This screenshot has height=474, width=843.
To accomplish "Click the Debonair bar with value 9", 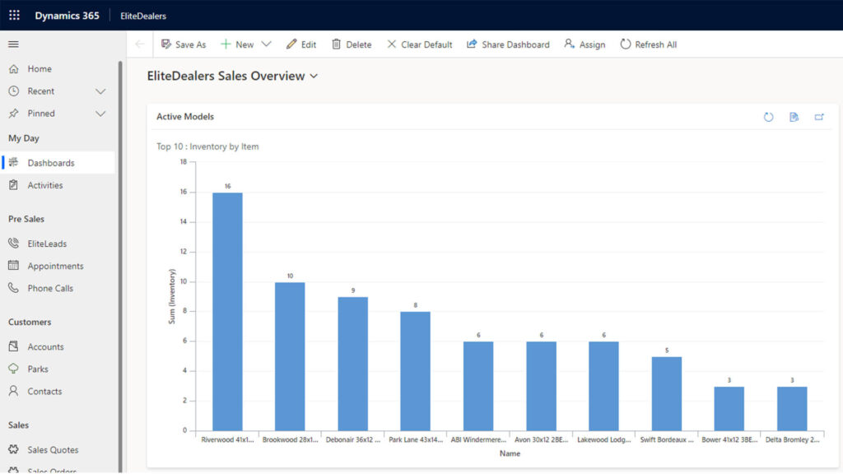I will pyautogui.click(x=352, y=364).
